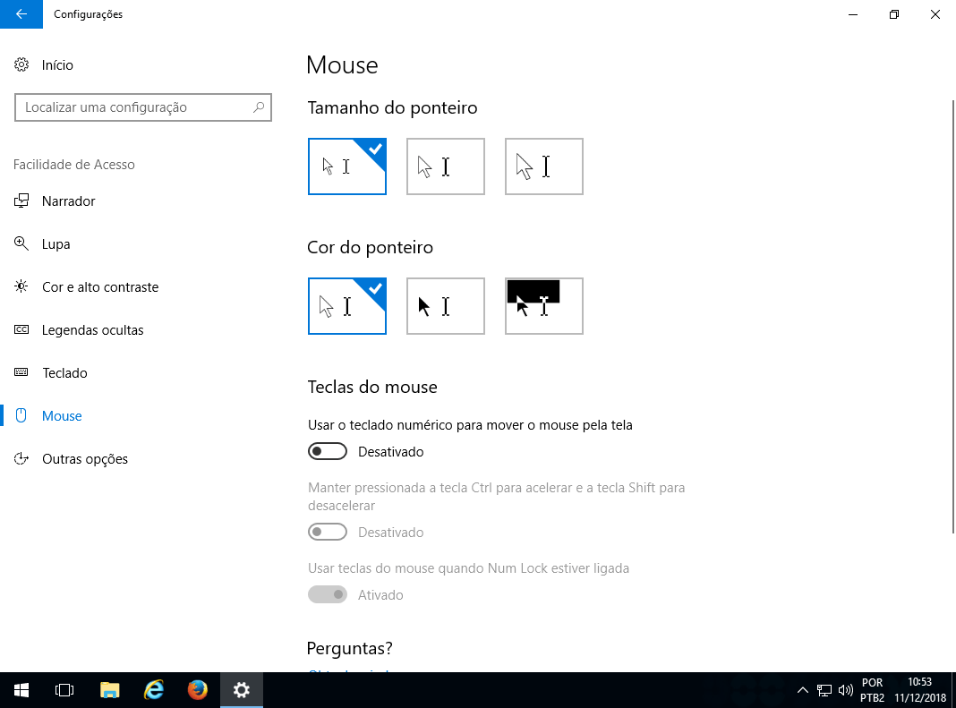Open File Explorer from the taskbar
Screen dimensions: 956x708
[x=109, y=690]
